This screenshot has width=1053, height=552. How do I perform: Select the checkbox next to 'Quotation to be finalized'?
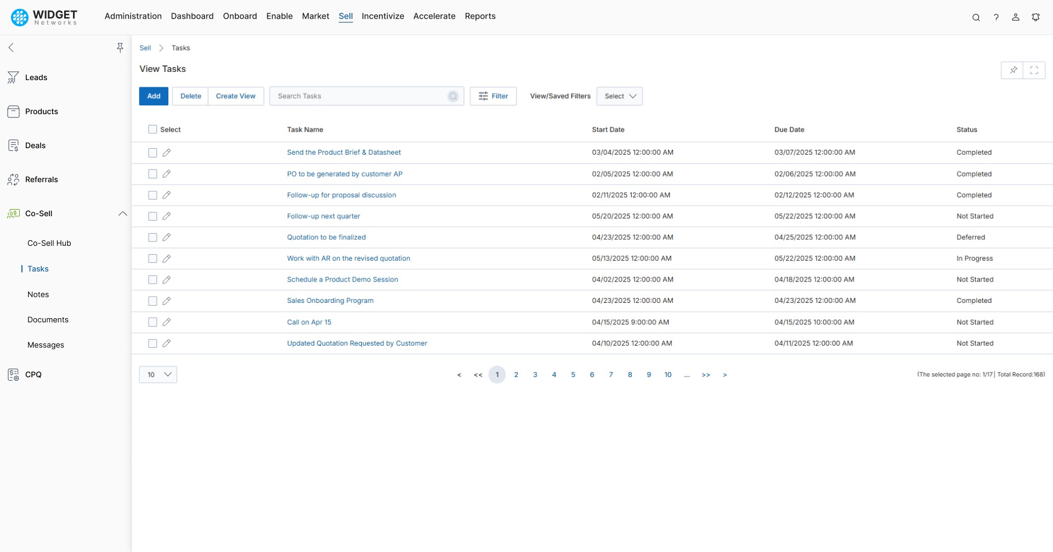152,237
